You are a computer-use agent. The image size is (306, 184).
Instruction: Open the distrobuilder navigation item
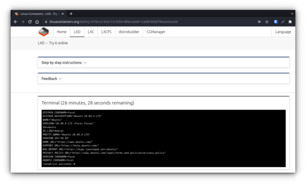(x=129, y=32)
